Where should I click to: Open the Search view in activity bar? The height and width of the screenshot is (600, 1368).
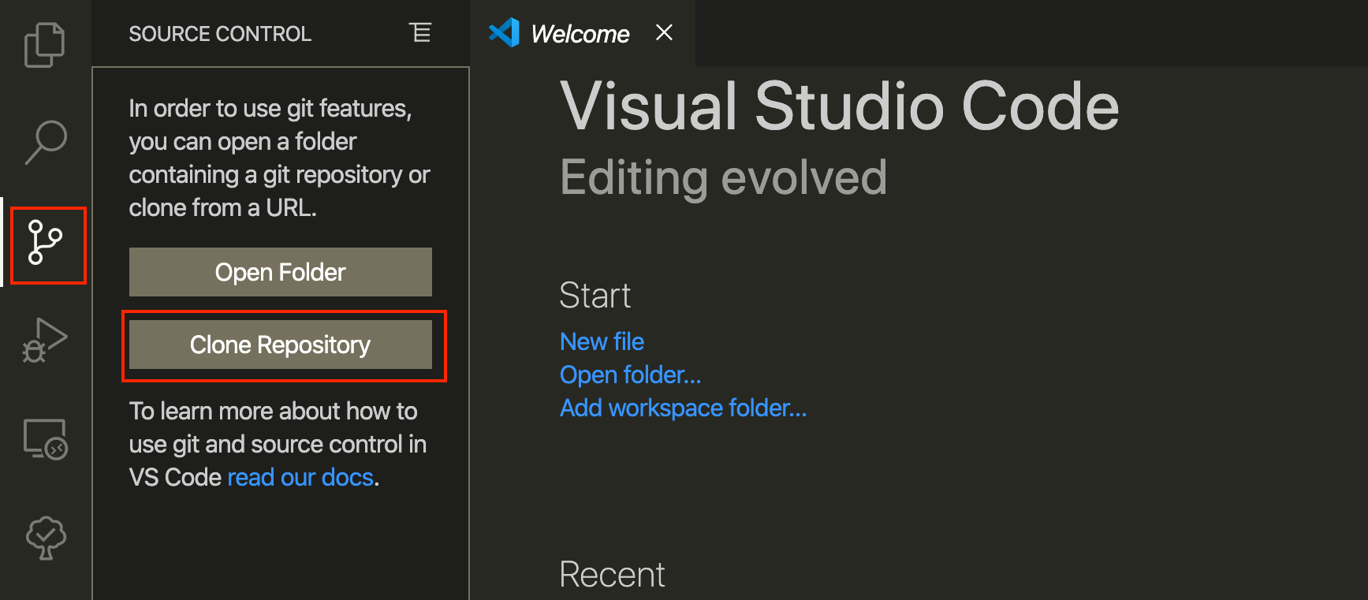(x=46, y=142)
